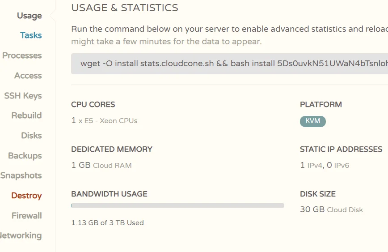Click the Rebuild sidebar option
The height and width of the screenshot is (252, 388).
(x=26, y=115)
